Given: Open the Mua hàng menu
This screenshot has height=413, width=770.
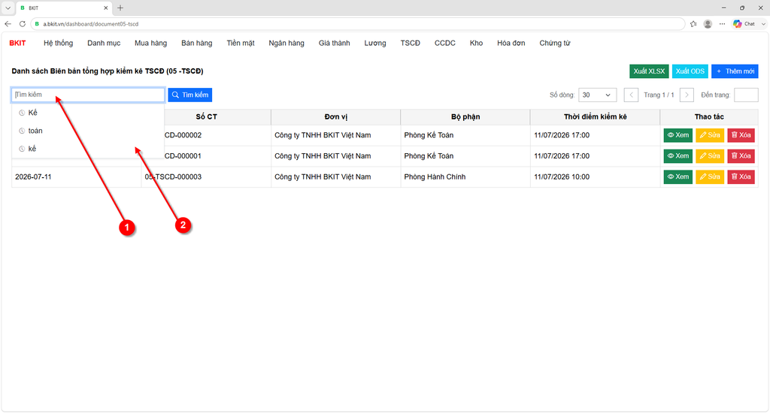Looking at the screenshot, I should tap(150, 43).
